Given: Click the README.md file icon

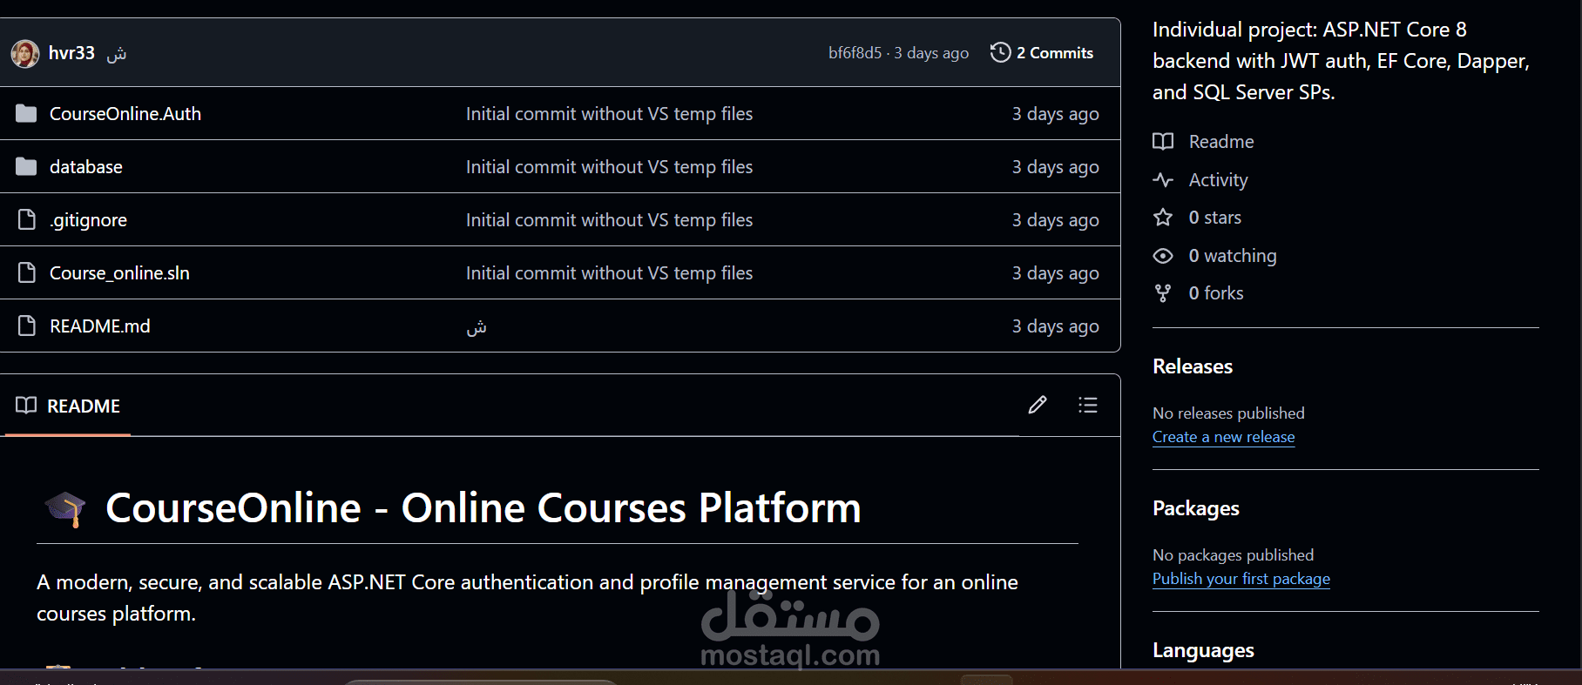Looking at the screenshot, I should [27, 326].
